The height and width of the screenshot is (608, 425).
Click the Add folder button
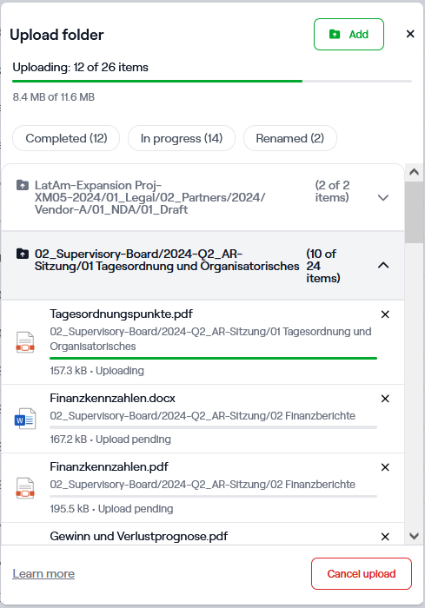tap(349, 34)
